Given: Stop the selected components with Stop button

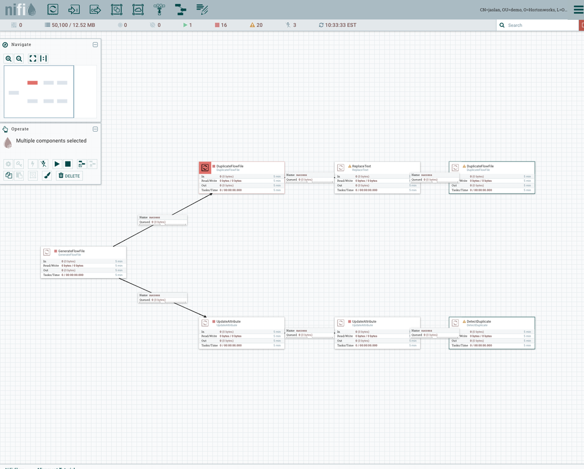Looking at the screenshot, I should pos(67,164).
